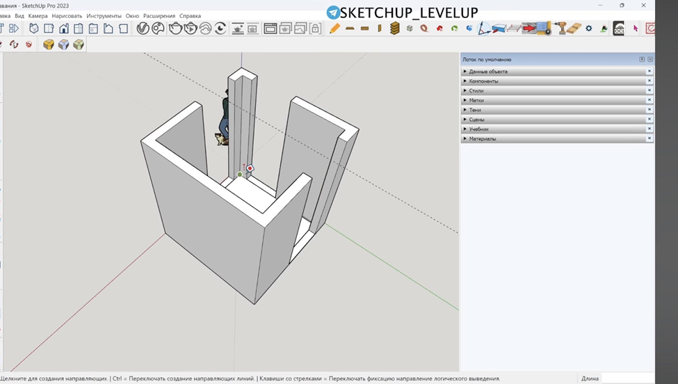Close the Компоненты panel

point(649,81)
